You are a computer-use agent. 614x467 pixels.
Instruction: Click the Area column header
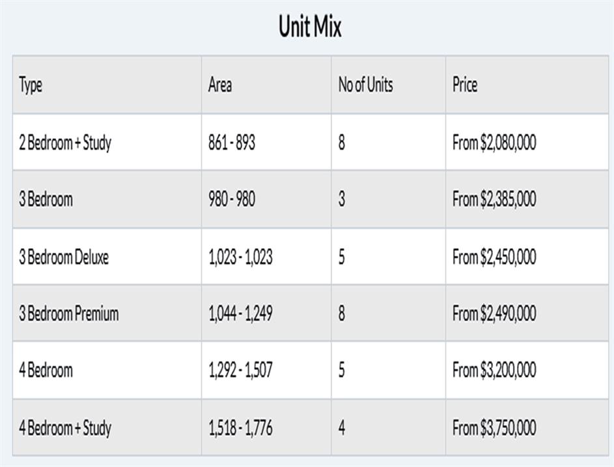(x=220, y=85)
